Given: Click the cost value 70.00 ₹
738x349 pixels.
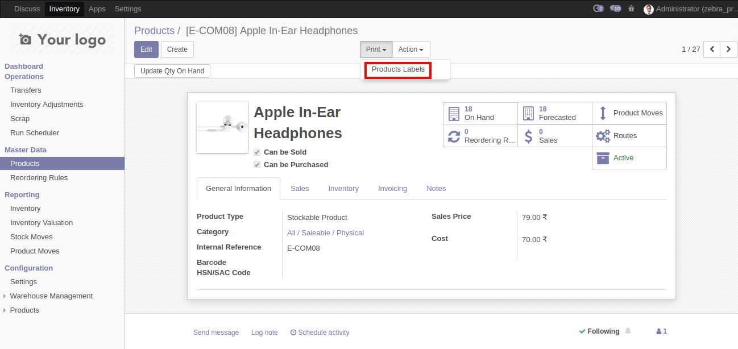Looking at the screenshot, I should click(x=534, y=240).
